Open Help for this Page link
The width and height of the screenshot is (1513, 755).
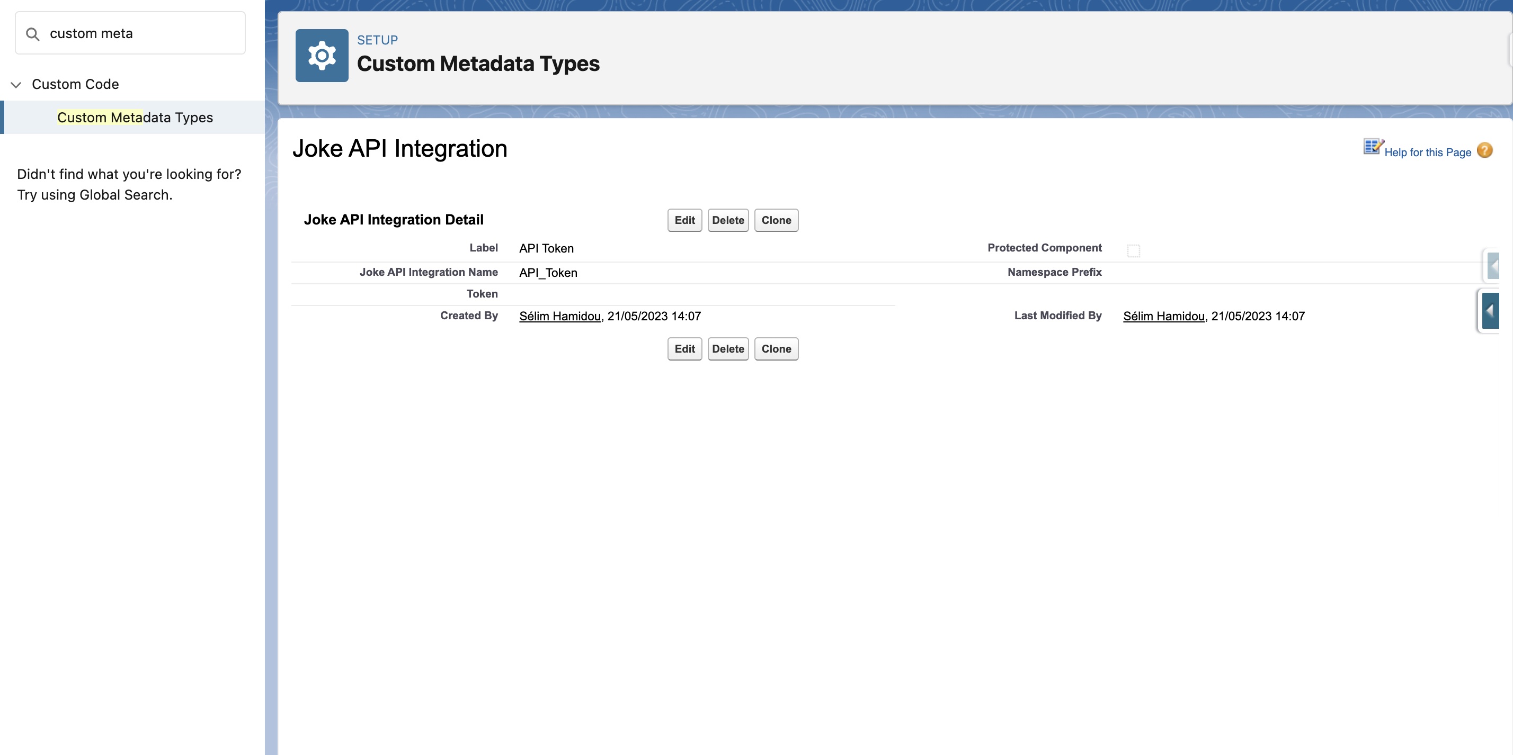click(x=1427, y=152)
